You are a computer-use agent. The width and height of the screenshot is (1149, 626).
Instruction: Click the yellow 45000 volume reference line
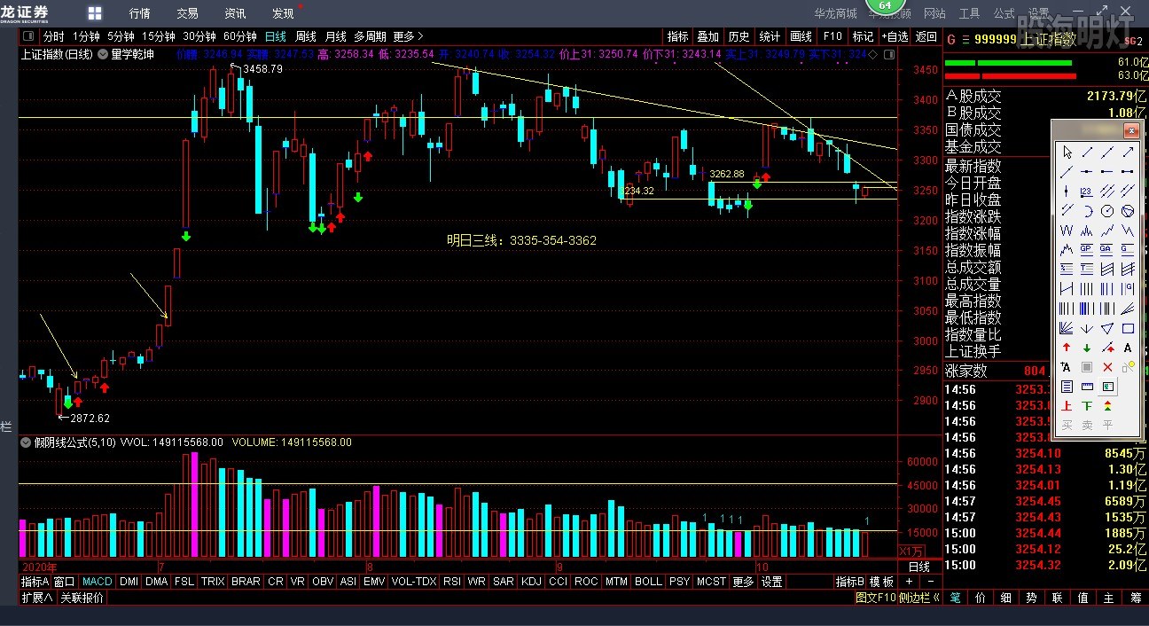click(x=458, y=483)
